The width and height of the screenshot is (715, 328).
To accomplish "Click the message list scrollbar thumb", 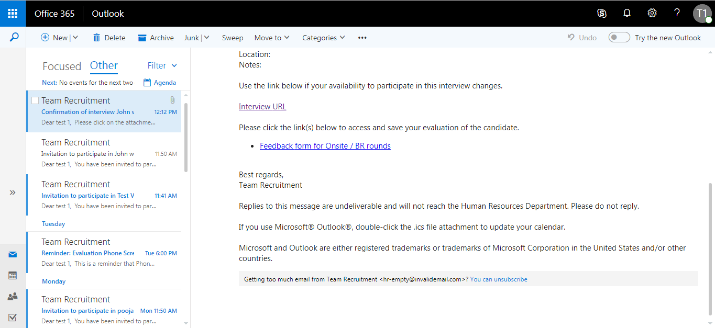I will (186, 137).
